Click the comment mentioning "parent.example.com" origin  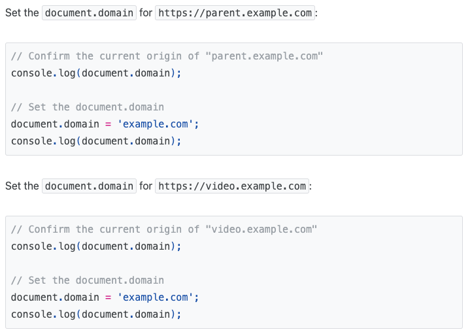tap(167, 56)
